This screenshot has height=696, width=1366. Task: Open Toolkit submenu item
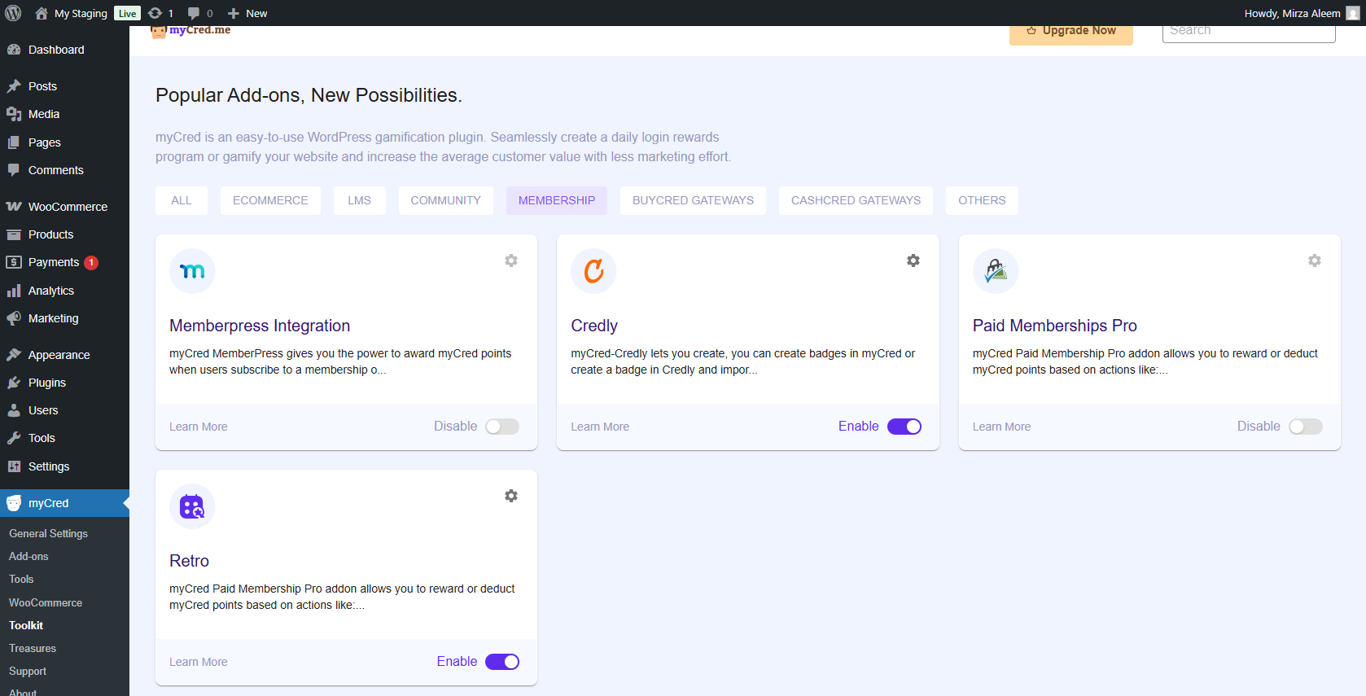click(26, 625)
